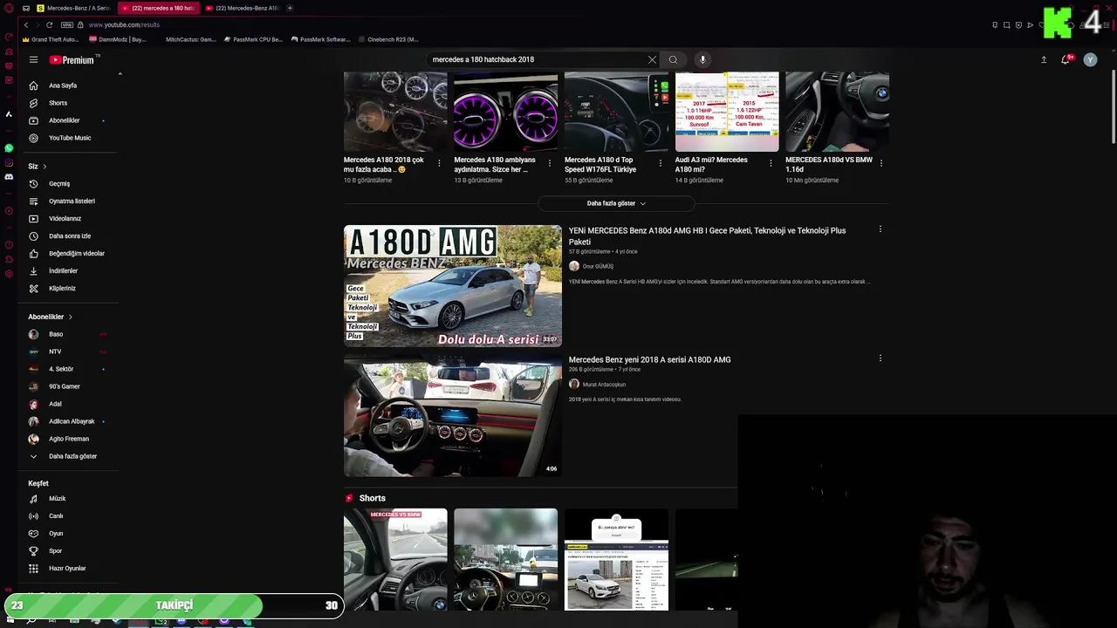Open options for MERCEDES A180d VS BMW video
Screen dimensions: 1117x628
pyautogui.click(x=881, y=163)
